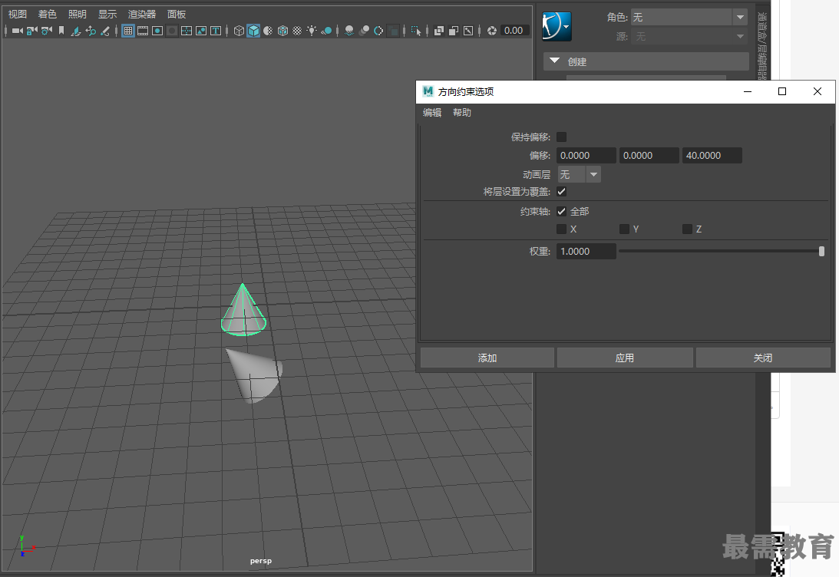
Task: Open the disabled 源 dropdown
Action: point(689,36)
